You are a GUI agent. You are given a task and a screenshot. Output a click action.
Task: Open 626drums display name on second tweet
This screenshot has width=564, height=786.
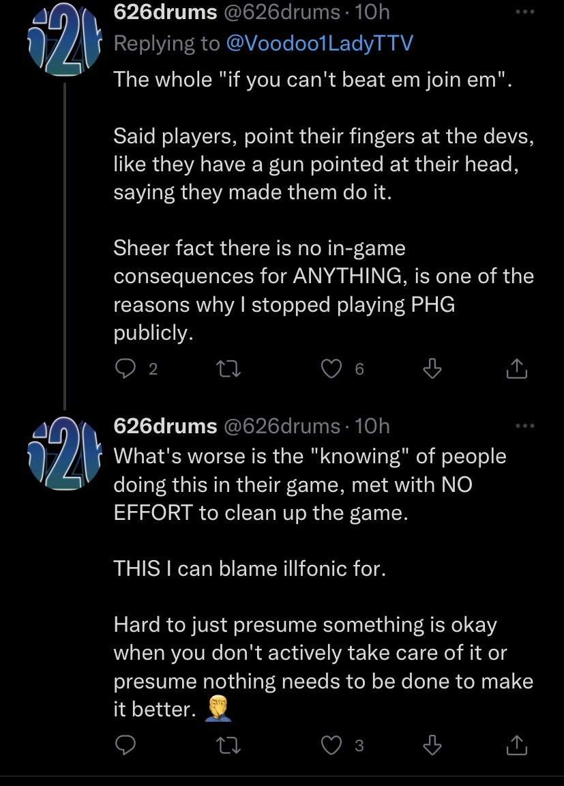coord(165,426)
